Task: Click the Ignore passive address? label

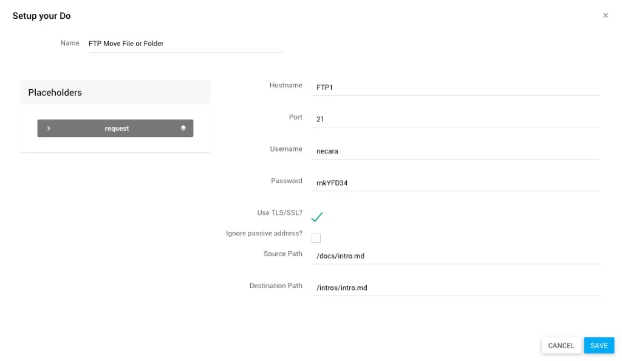Action: point(264,234)
